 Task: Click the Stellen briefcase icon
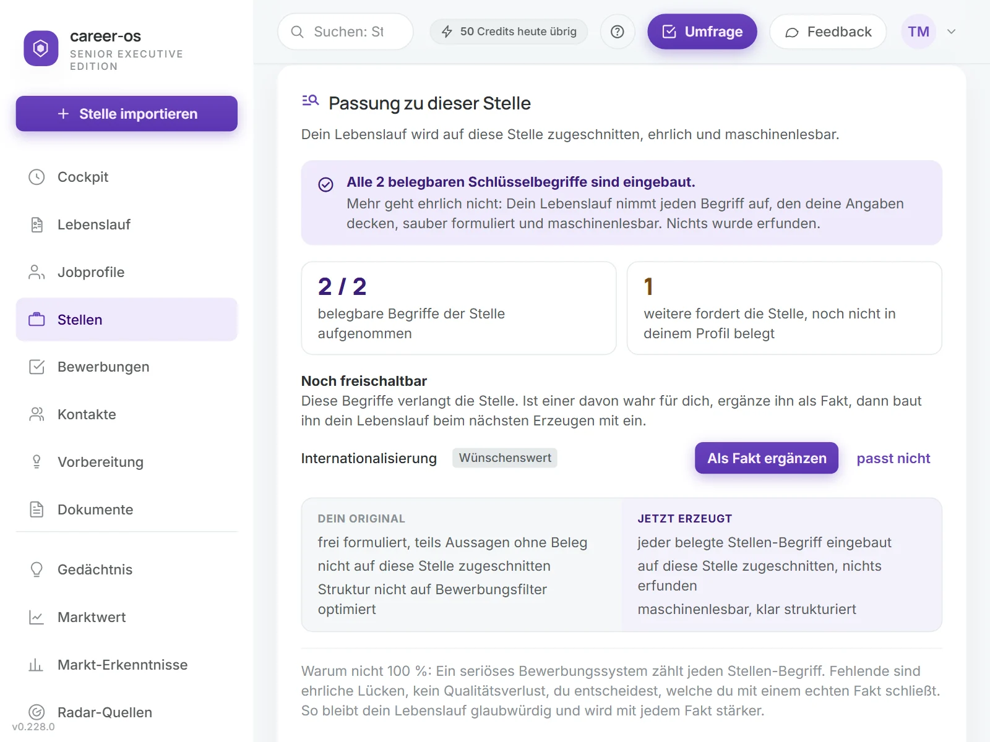tap(37, 320)
